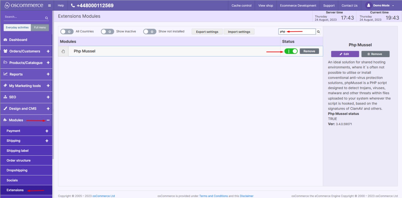Click Remove button in Php Mussel row

tap(309, 51)
